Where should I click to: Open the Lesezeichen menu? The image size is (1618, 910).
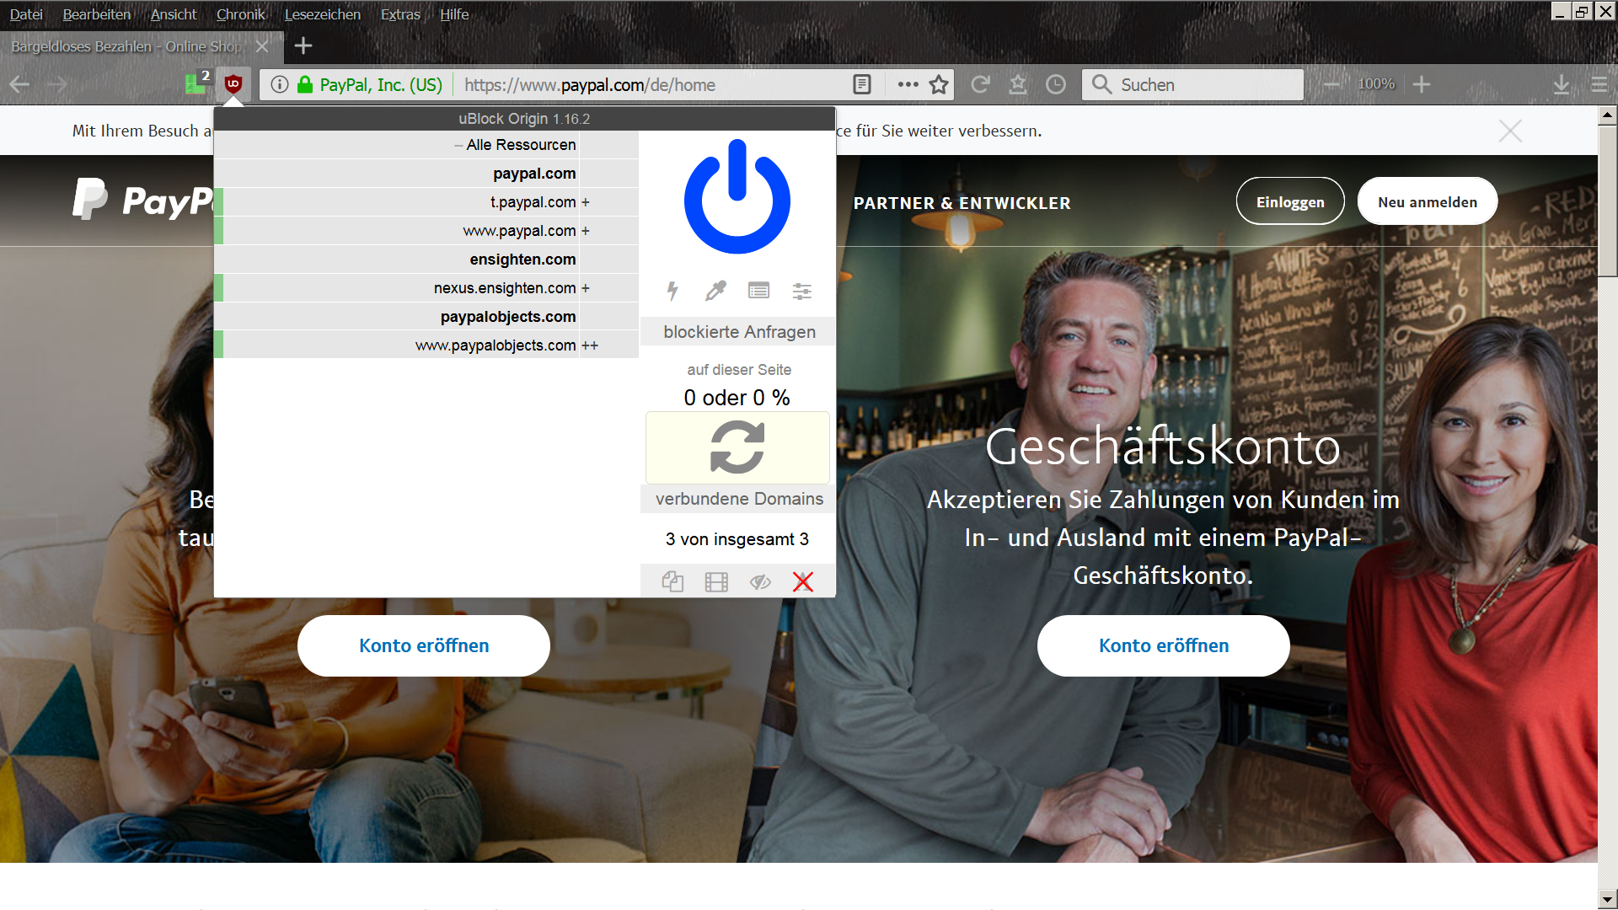pyautogui.click(x=323, y=14)
